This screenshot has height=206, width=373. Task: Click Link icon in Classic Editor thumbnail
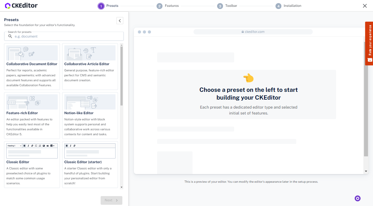(32, 146)
